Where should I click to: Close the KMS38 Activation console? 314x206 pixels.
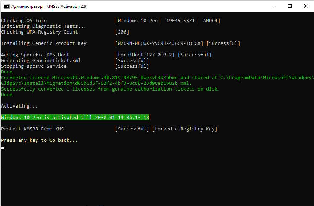tap(306, 6)
